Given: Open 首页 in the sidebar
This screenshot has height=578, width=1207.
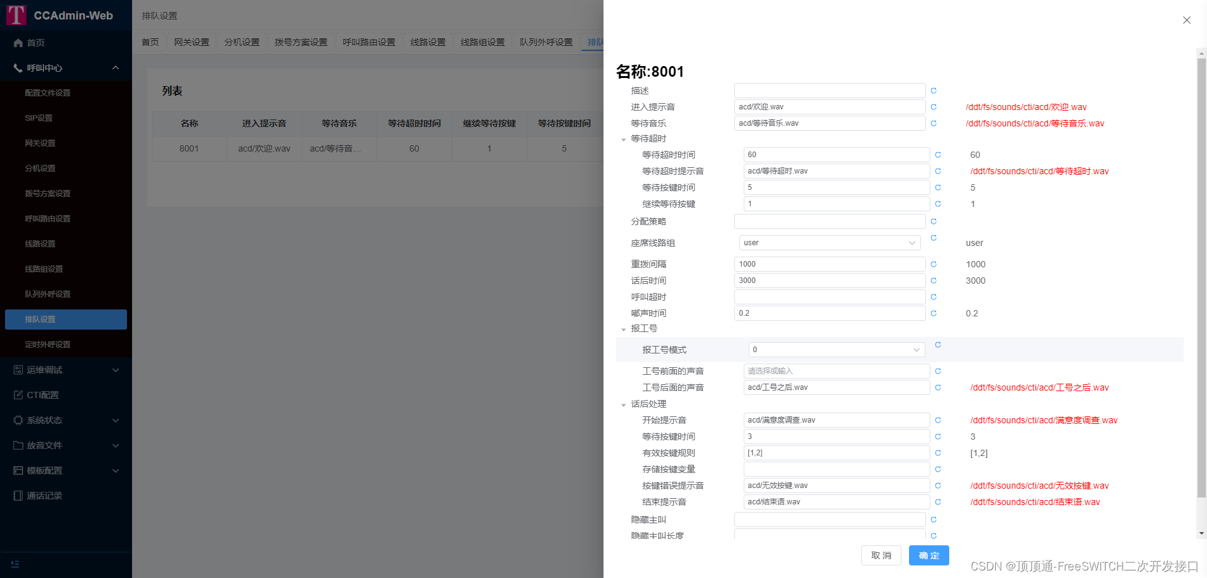Looking at the screenshot, I should click(66, 43).
